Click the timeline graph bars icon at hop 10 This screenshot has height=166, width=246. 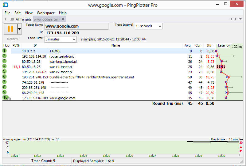click(x=10, y=99)
